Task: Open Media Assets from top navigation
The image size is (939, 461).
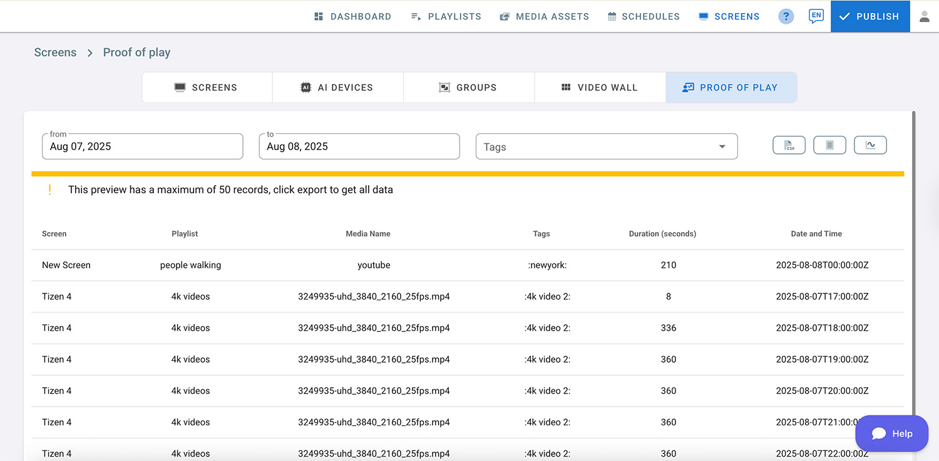Action: tap(544, 17)
